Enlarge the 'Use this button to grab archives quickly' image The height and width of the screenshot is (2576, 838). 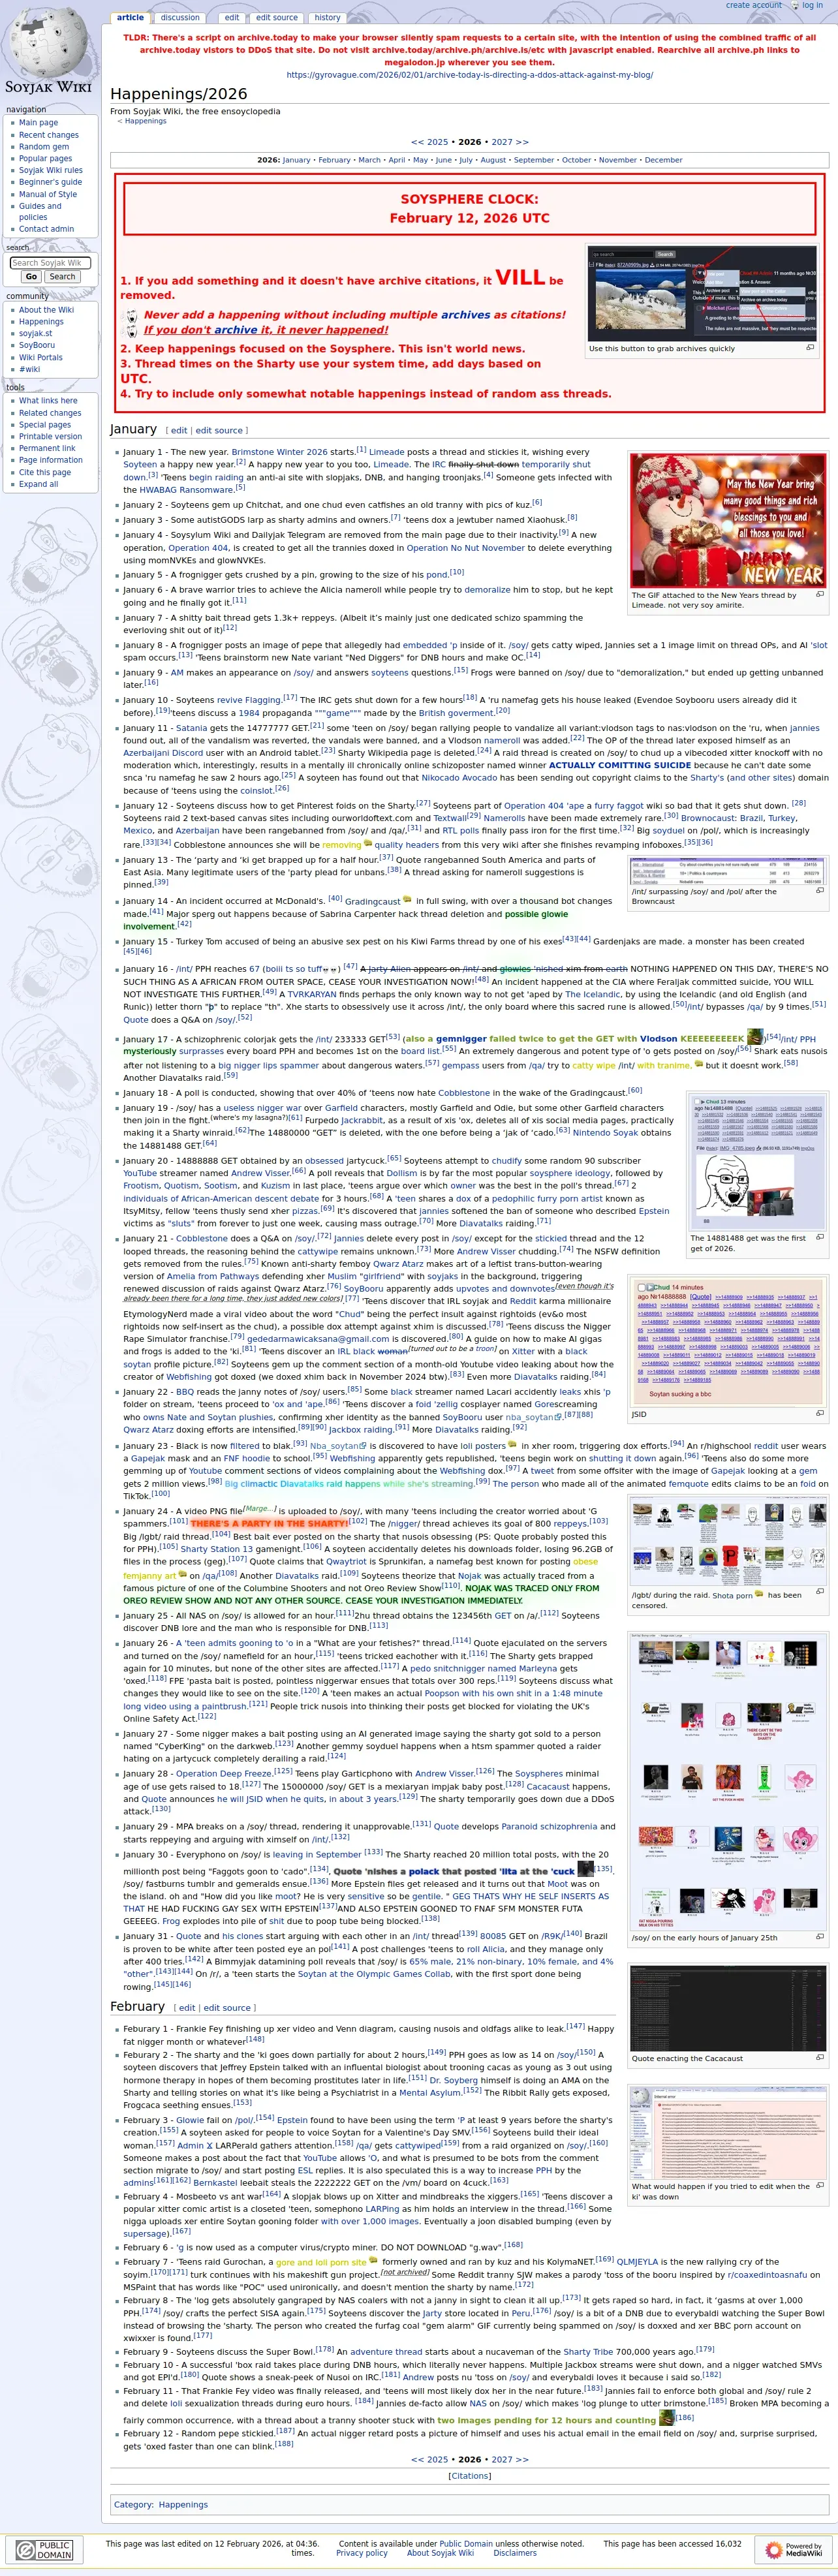coord(810,348)
